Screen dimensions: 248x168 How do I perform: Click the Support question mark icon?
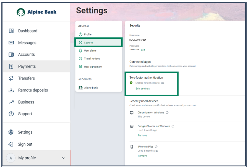coord(11,114)
